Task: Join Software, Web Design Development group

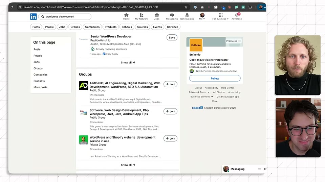Action: click(x=170, y=111)
